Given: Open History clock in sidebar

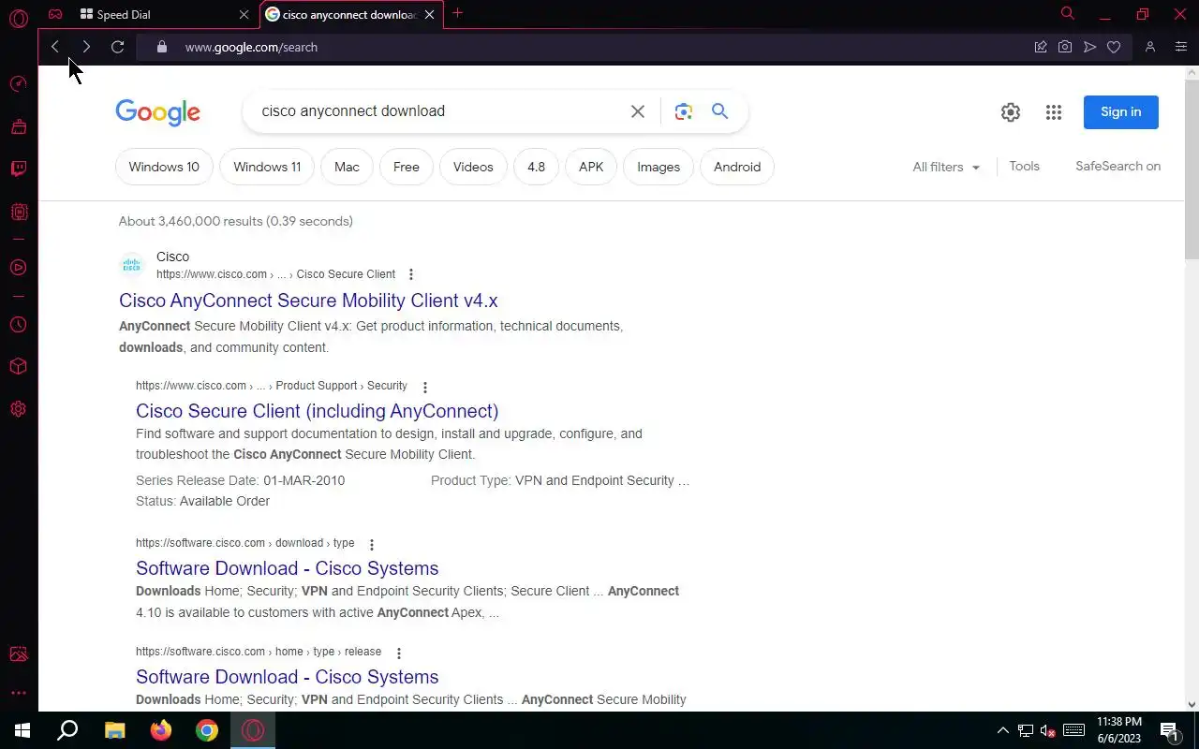Looking at the screenshot, I should [x=18, y=325].
